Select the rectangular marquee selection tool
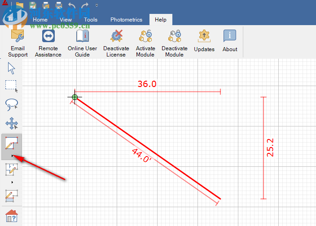Screen dimensions: 316x226 click(x=12, y=87)
